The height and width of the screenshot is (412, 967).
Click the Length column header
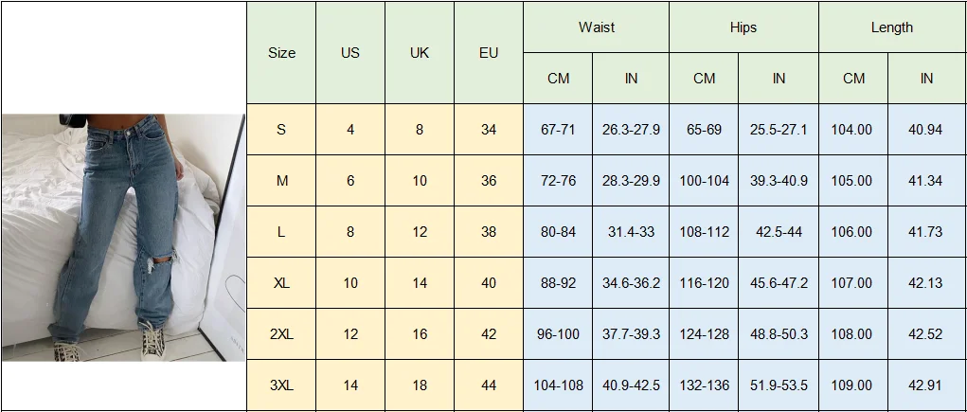pyautogui.click(x=891, y=27)
